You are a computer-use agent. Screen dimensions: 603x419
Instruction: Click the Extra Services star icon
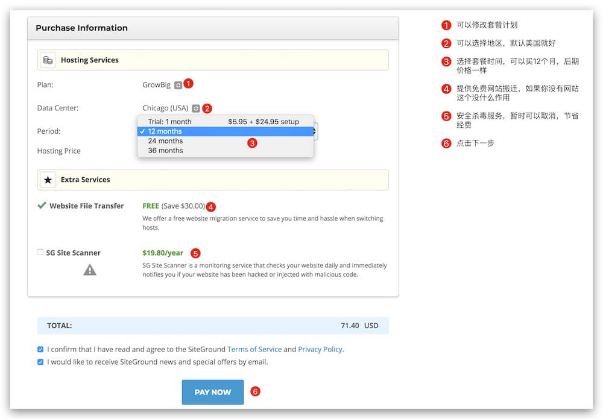(x=48, y=180)
